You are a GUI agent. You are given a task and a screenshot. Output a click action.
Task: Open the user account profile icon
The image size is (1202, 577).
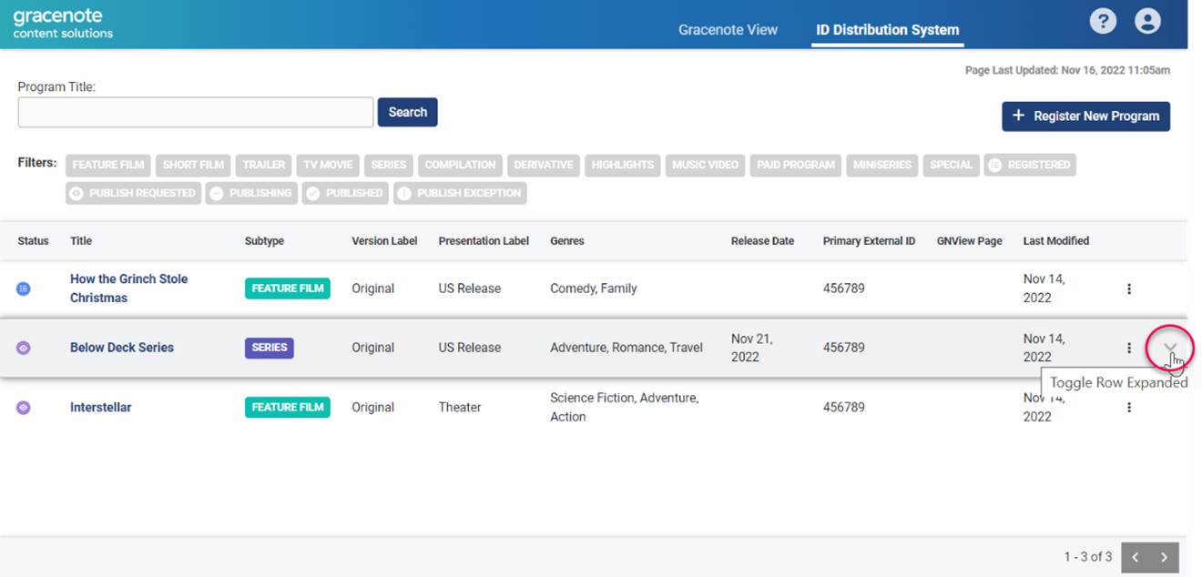(1147, 22)
